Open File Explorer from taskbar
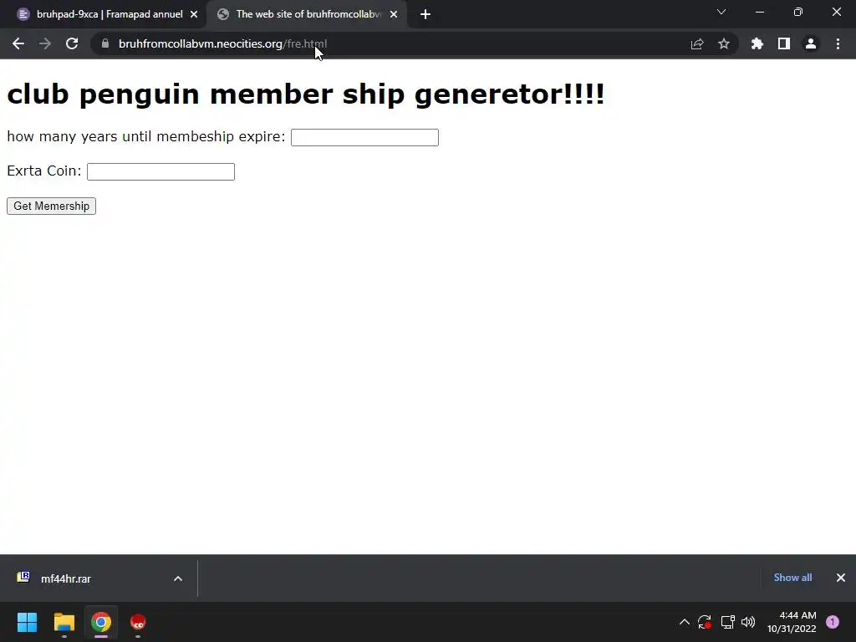856x642 pixels. (64, 622)
